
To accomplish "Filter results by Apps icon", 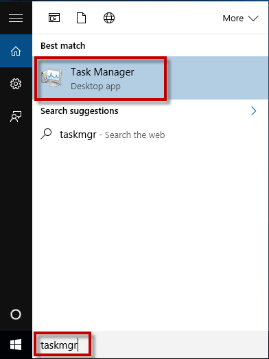I will tap(54, 18).
